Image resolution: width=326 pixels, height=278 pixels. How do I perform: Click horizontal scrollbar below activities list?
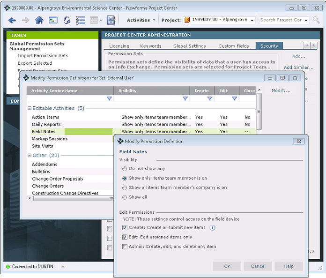click(74, 198)
